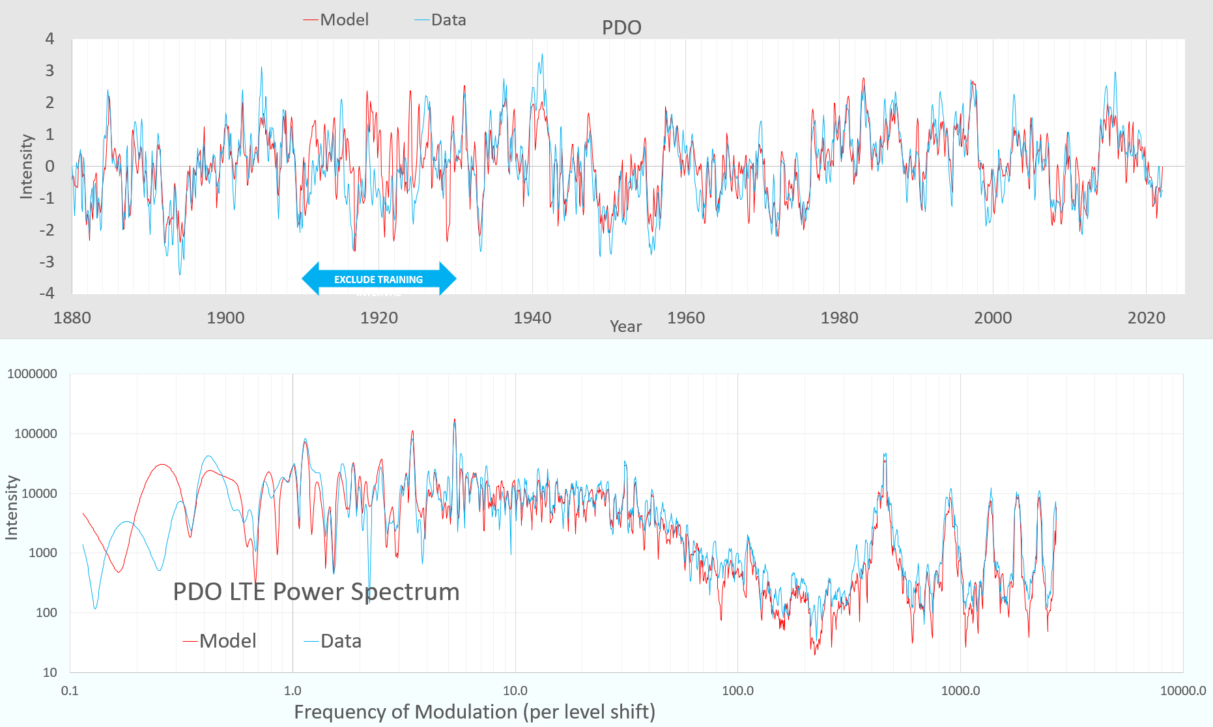Image resolution: width=1213 pixels, height=727 pixels.
Task: Select Data legend entry in Power Spectrum chart
Action: tap(333, 641)
